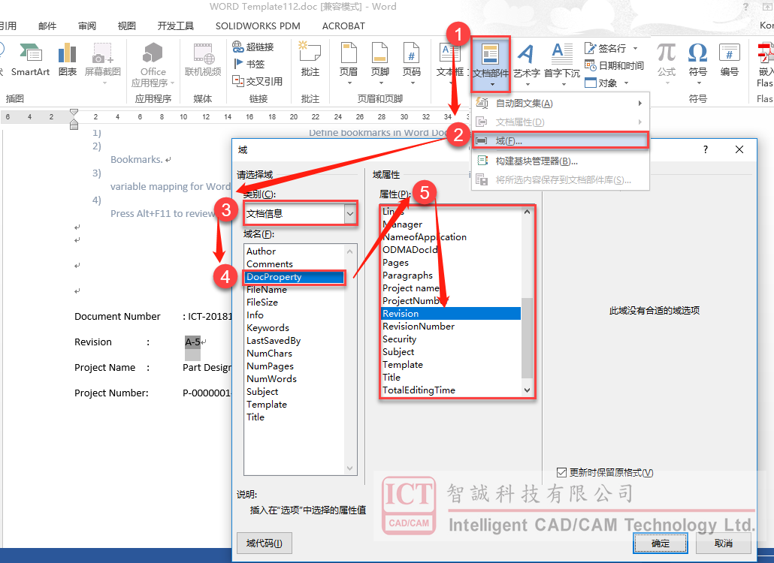Insert date and time (日期和时间)
This screenshot has height=563, width=774.
(x=614, y=65)
